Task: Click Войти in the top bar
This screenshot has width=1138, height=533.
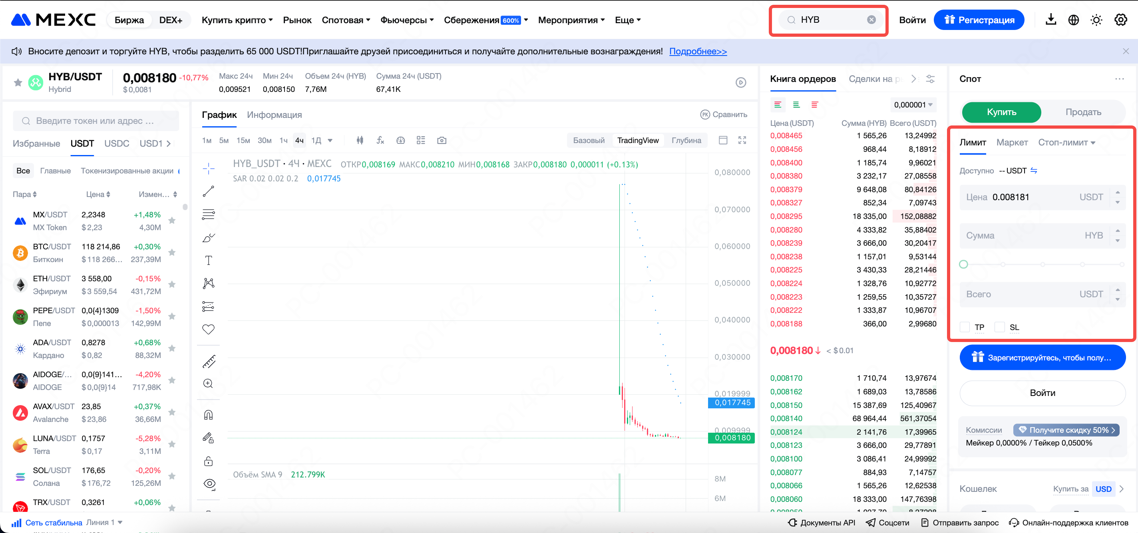Action: [x=912, y=20]
